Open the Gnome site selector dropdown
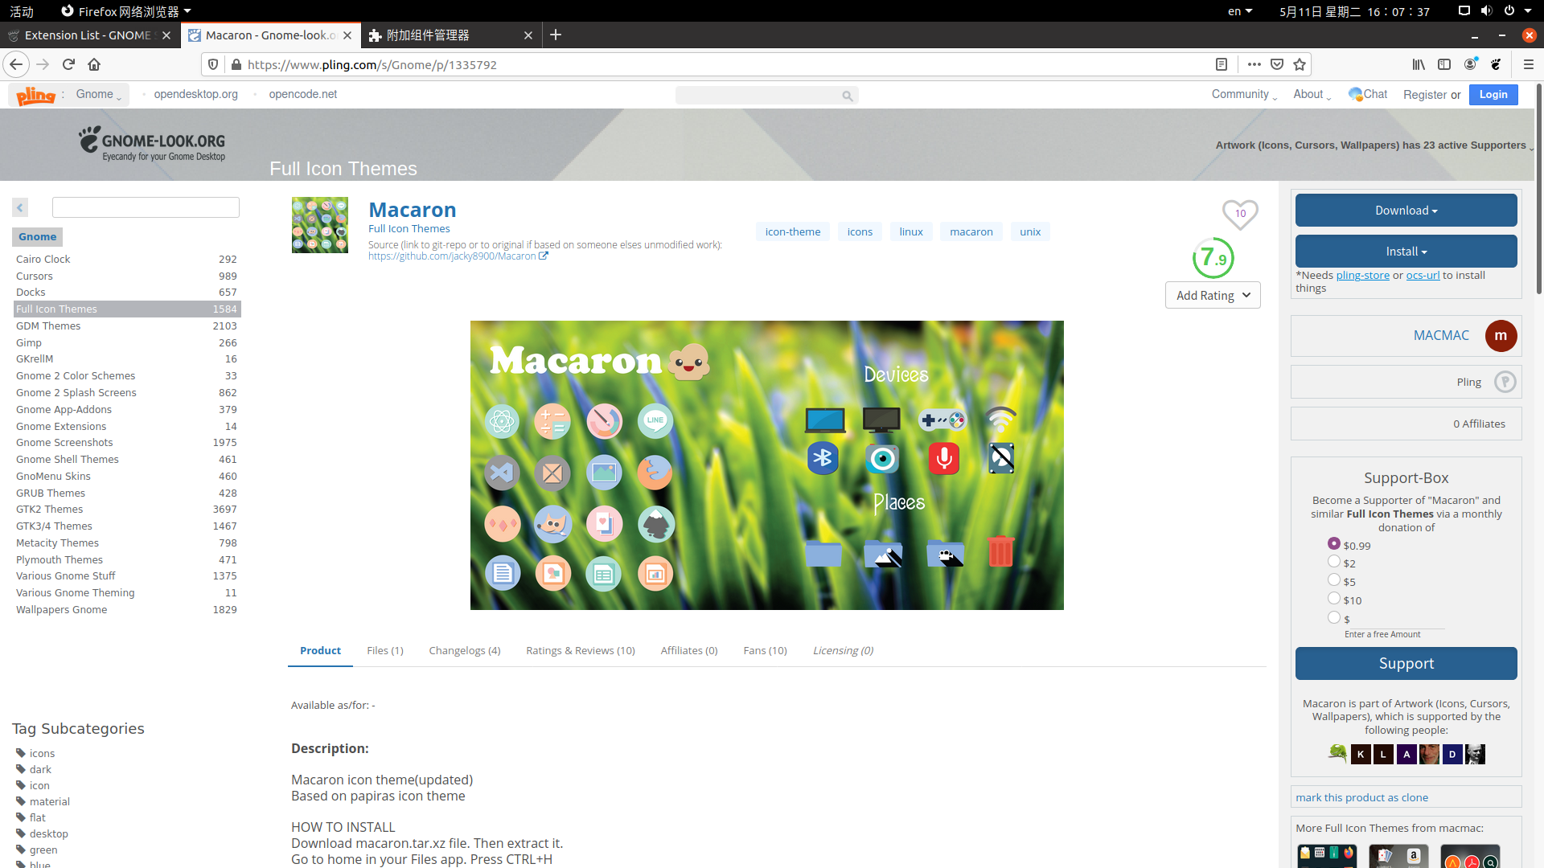Viewport: 1544px width, 868px height. click(x=98, y=95)
